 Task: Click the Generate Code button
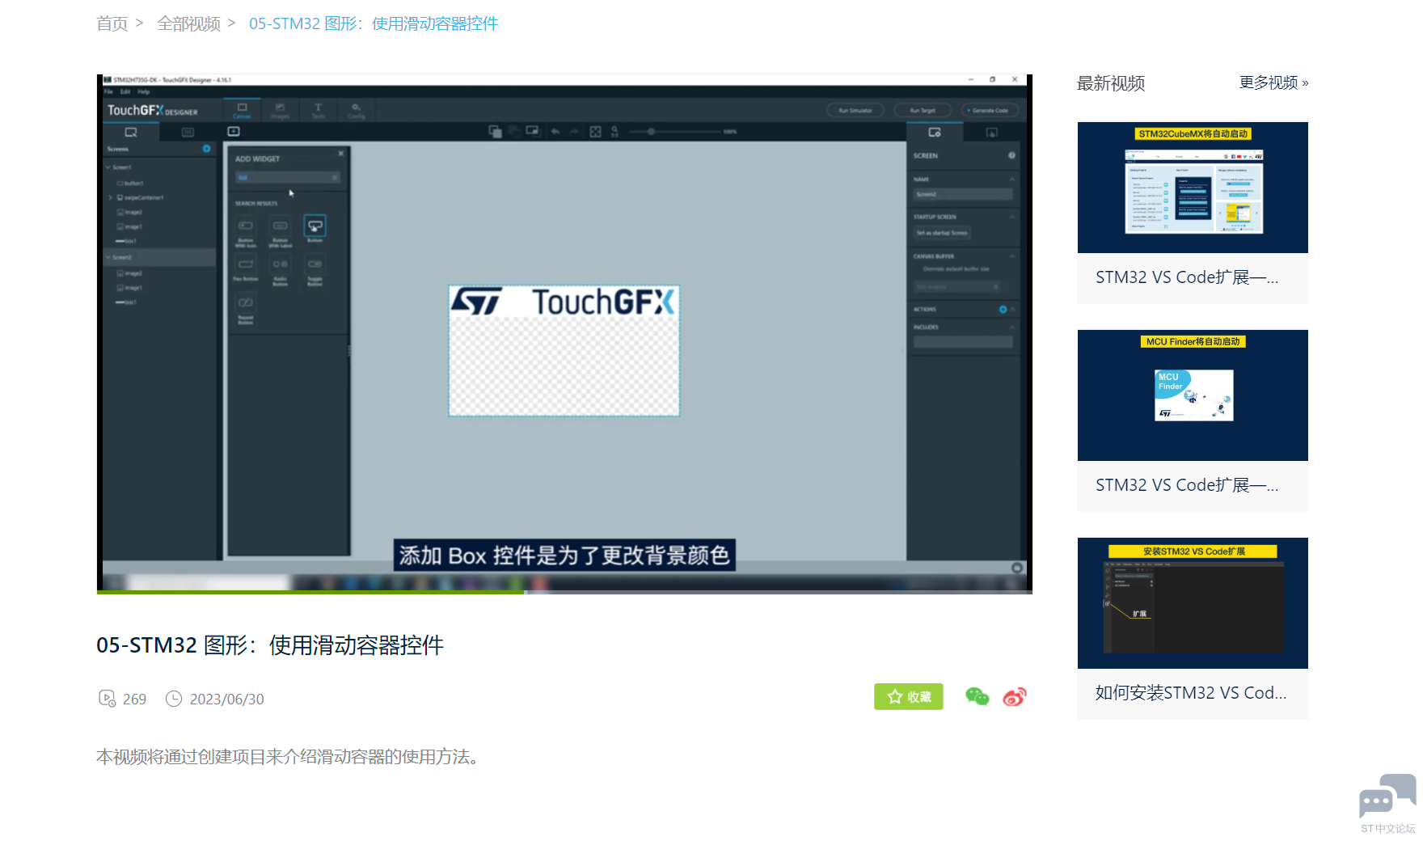click(x=990, y=111)
